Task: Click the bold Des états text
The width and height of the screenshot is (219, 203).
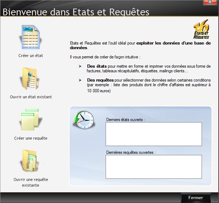Action: [x=97, y=66]
